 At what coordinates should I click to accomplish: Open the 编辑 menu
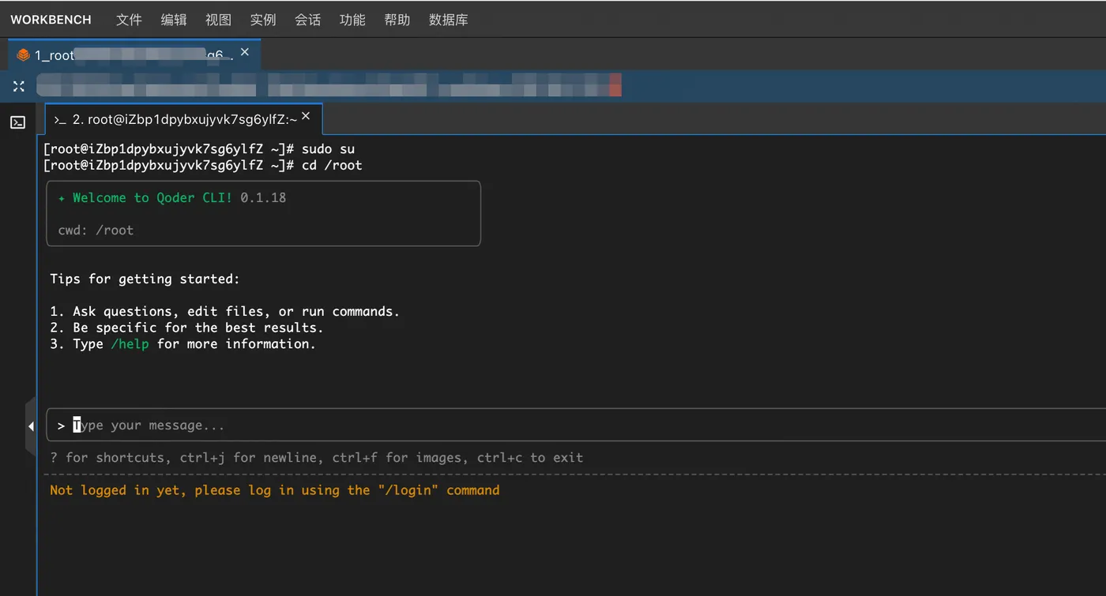(174, 20)
